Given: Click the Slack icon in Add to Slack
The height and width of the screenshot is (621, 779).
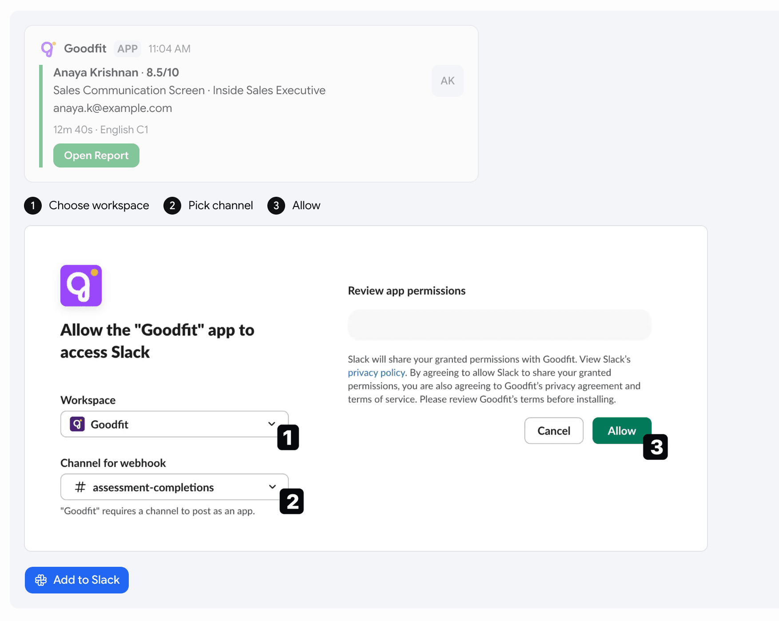Looking at the screenshot, I should point(41,580).
